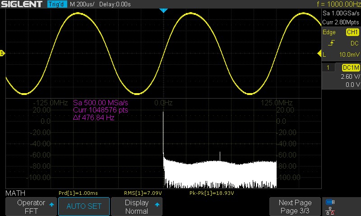Toggle channel 1 box in side panel

pyautogui.click(x=329, y=67)
